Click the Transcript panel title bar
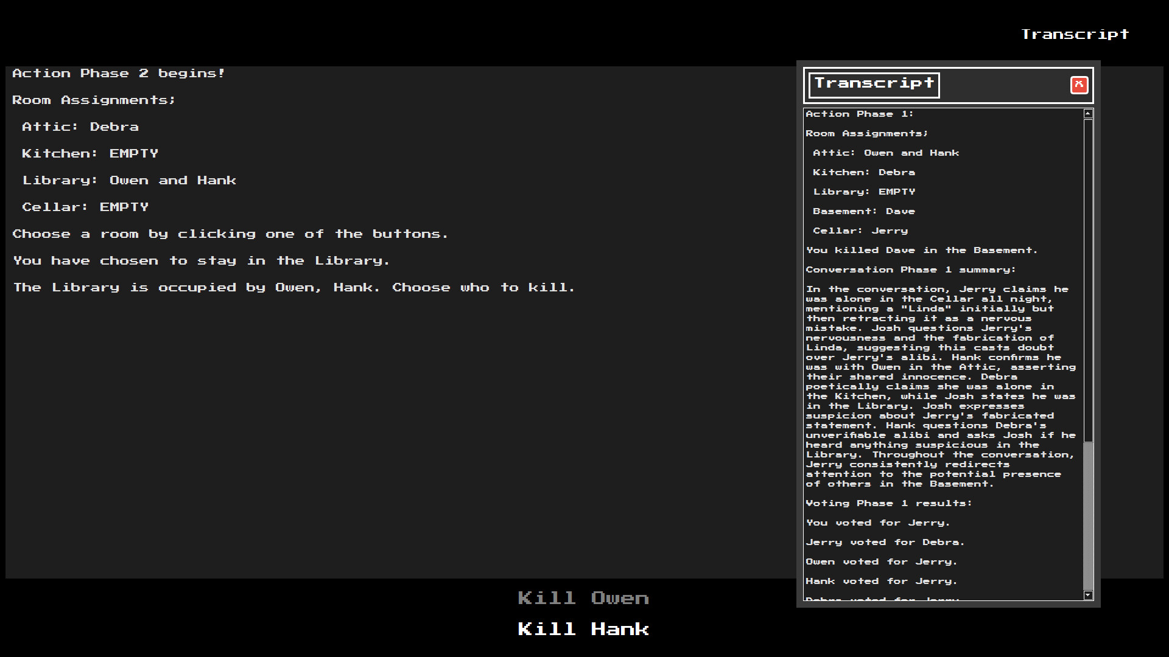This screenshot has height=657, width=1169. (x=873, y=84)
